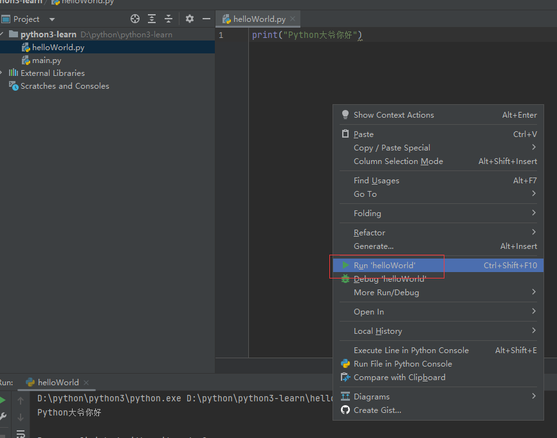Hide the Project panel with minus icon
The image size is (557, 438).
(x=206, y=19)
